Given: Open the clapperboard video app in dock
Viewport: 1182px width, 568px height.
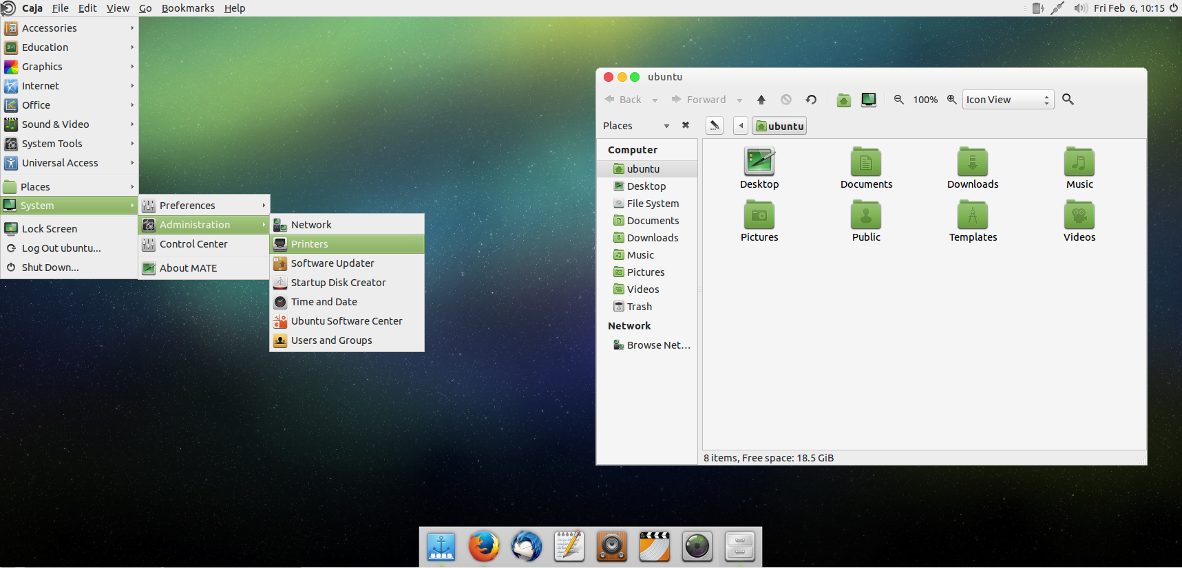Looking at the screenshot, I should tap(655, 547).
